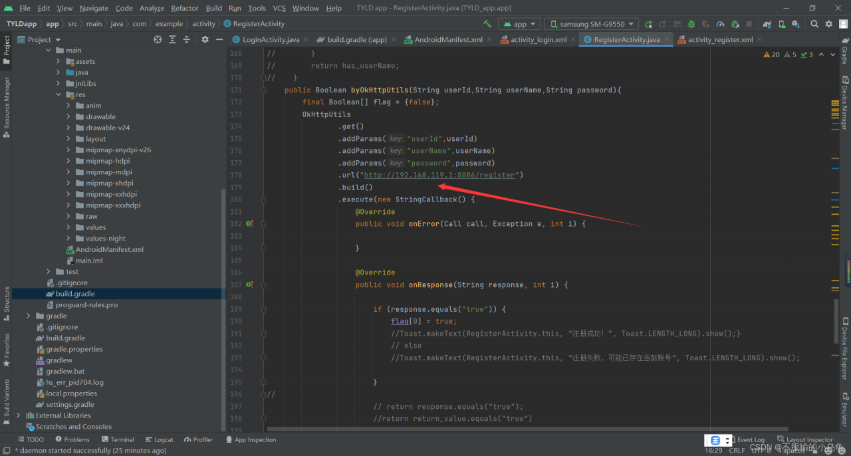Toggle the Favorites tool window
Screen dimensions: 851x456
(7, 349)
